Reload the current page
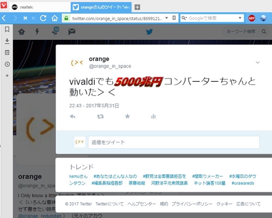Screen dimensions: 272x218 [x=43, y=18]
